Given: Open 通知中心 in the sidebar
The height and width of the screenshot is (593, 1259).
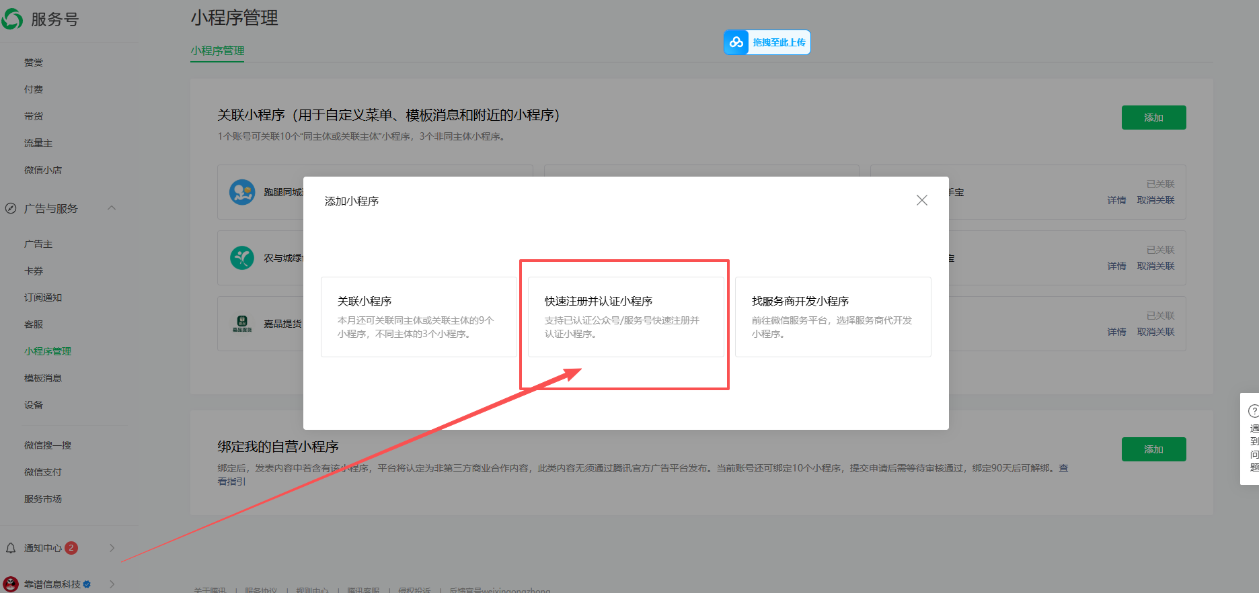Looking at the screenshot, I should tap(43, 548).
